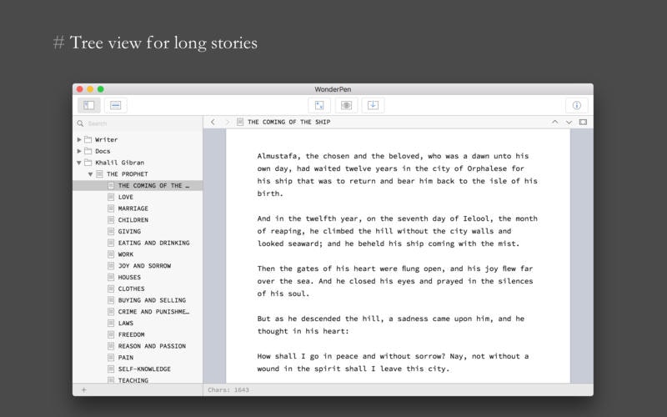The width and height of the screenshot is (667, 417).
Task: Collapse the Khalil Gibran folder
Action: pyautogui.click(x=79, y=163)
